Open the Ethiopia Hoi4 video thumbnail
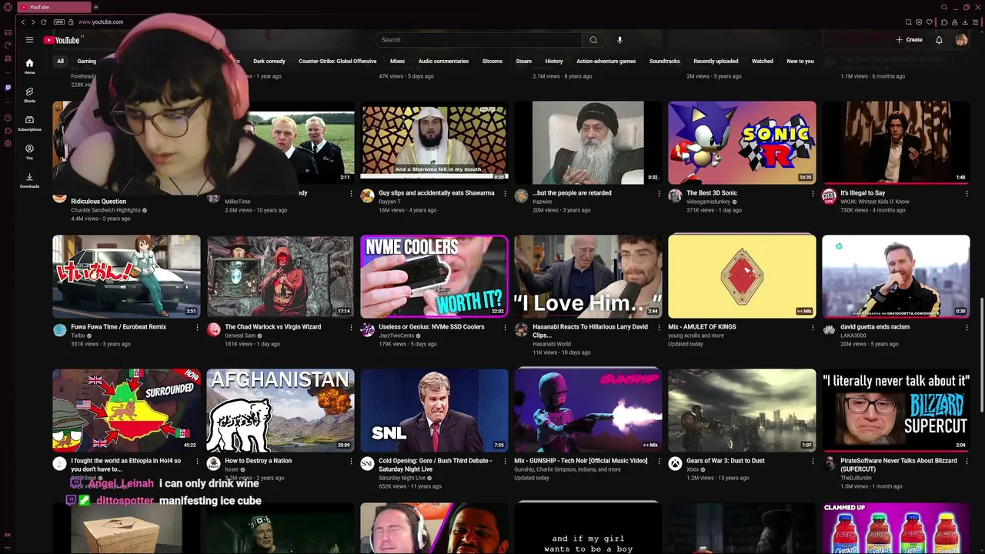The width and height of the screenshot is (985, 554). [x=126, y=410]
